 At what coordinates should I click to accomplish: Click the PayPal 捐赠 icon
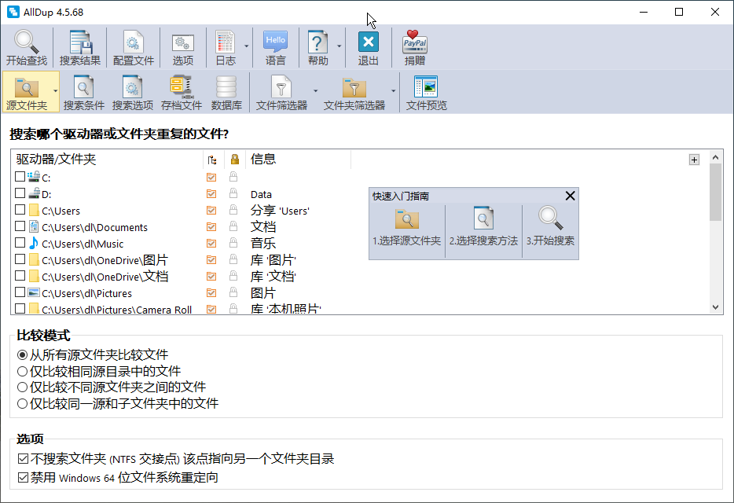pyautogui.click(x=415, y=42)
